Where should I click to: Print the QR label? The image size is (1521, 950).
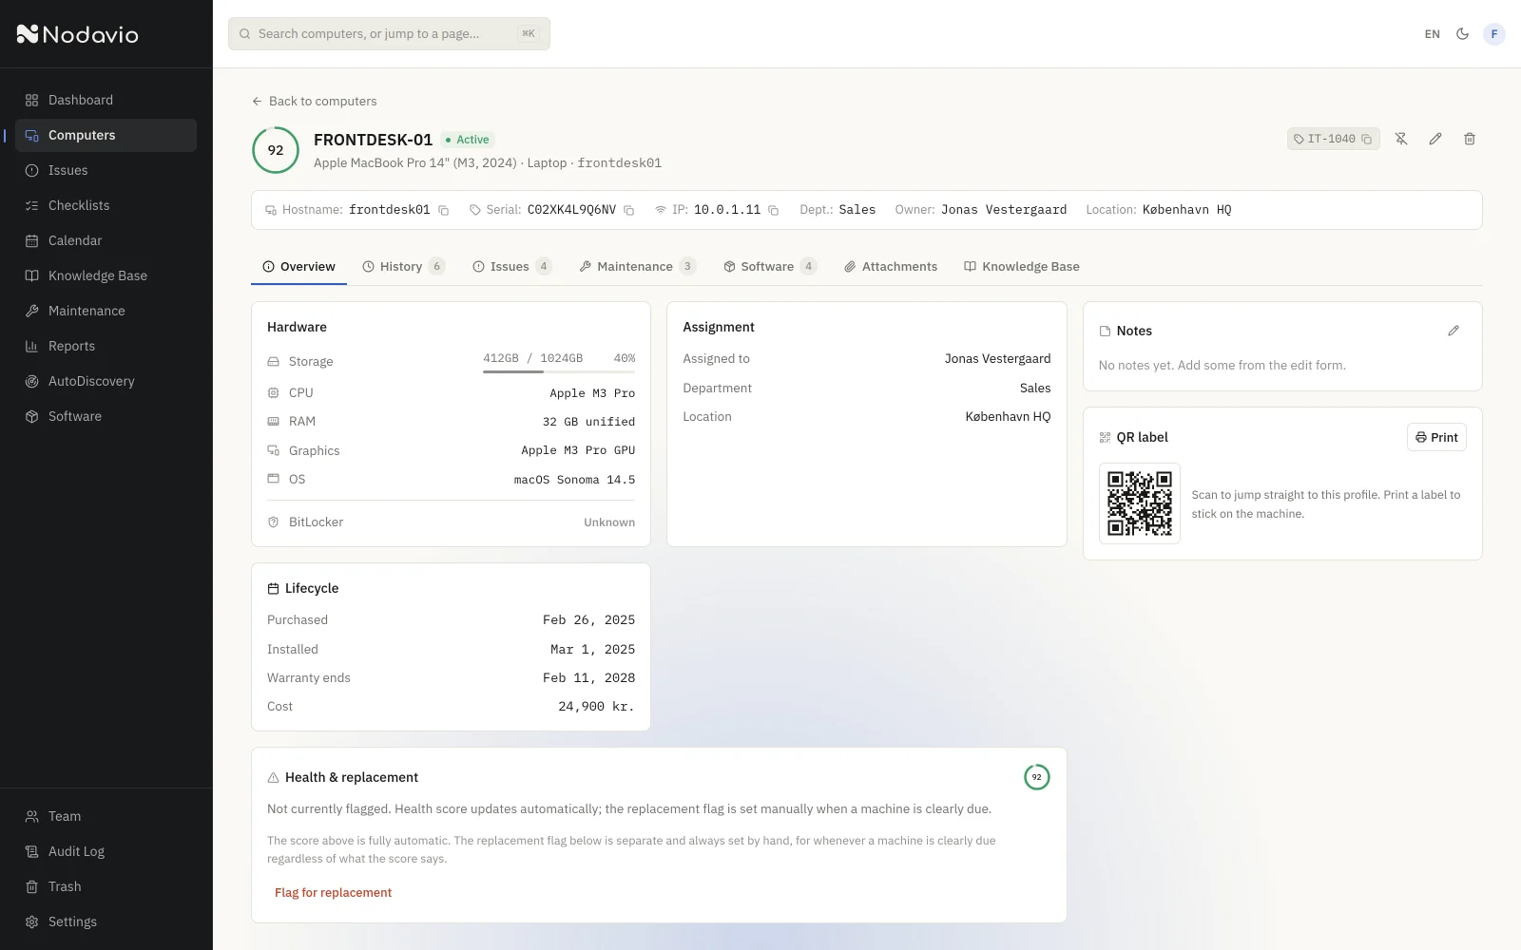(1436, 437)
